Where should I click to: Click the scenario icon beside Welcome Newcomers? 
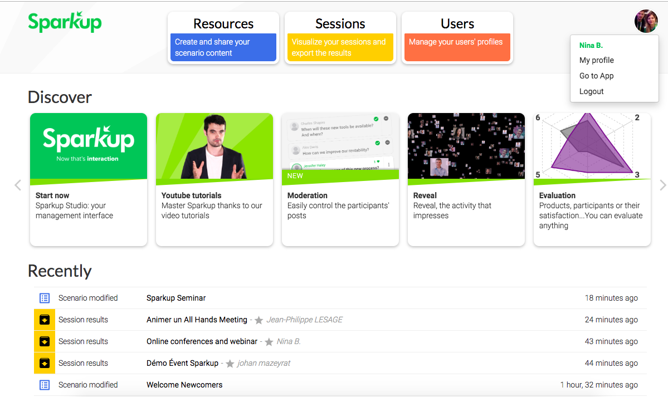click(45, 385)
